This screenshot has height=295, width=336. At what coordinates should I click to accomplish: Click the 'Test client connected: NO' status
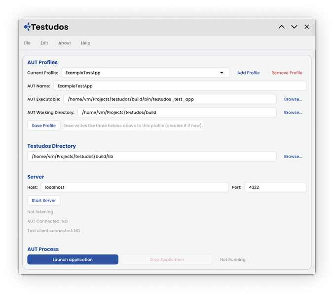54,231
